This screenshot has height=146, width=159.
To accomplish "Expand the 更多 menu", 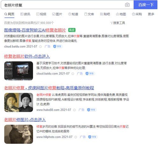I will [151, 14].
